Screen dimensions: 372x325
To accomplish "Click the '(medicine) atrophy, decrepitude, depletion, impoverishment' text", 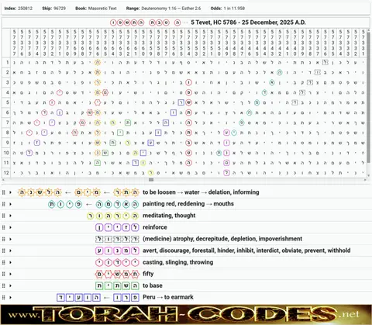I will pos(222,239).
